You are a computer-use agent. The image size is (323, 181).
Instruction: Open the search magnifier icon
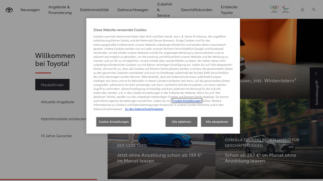click(314, 9)
